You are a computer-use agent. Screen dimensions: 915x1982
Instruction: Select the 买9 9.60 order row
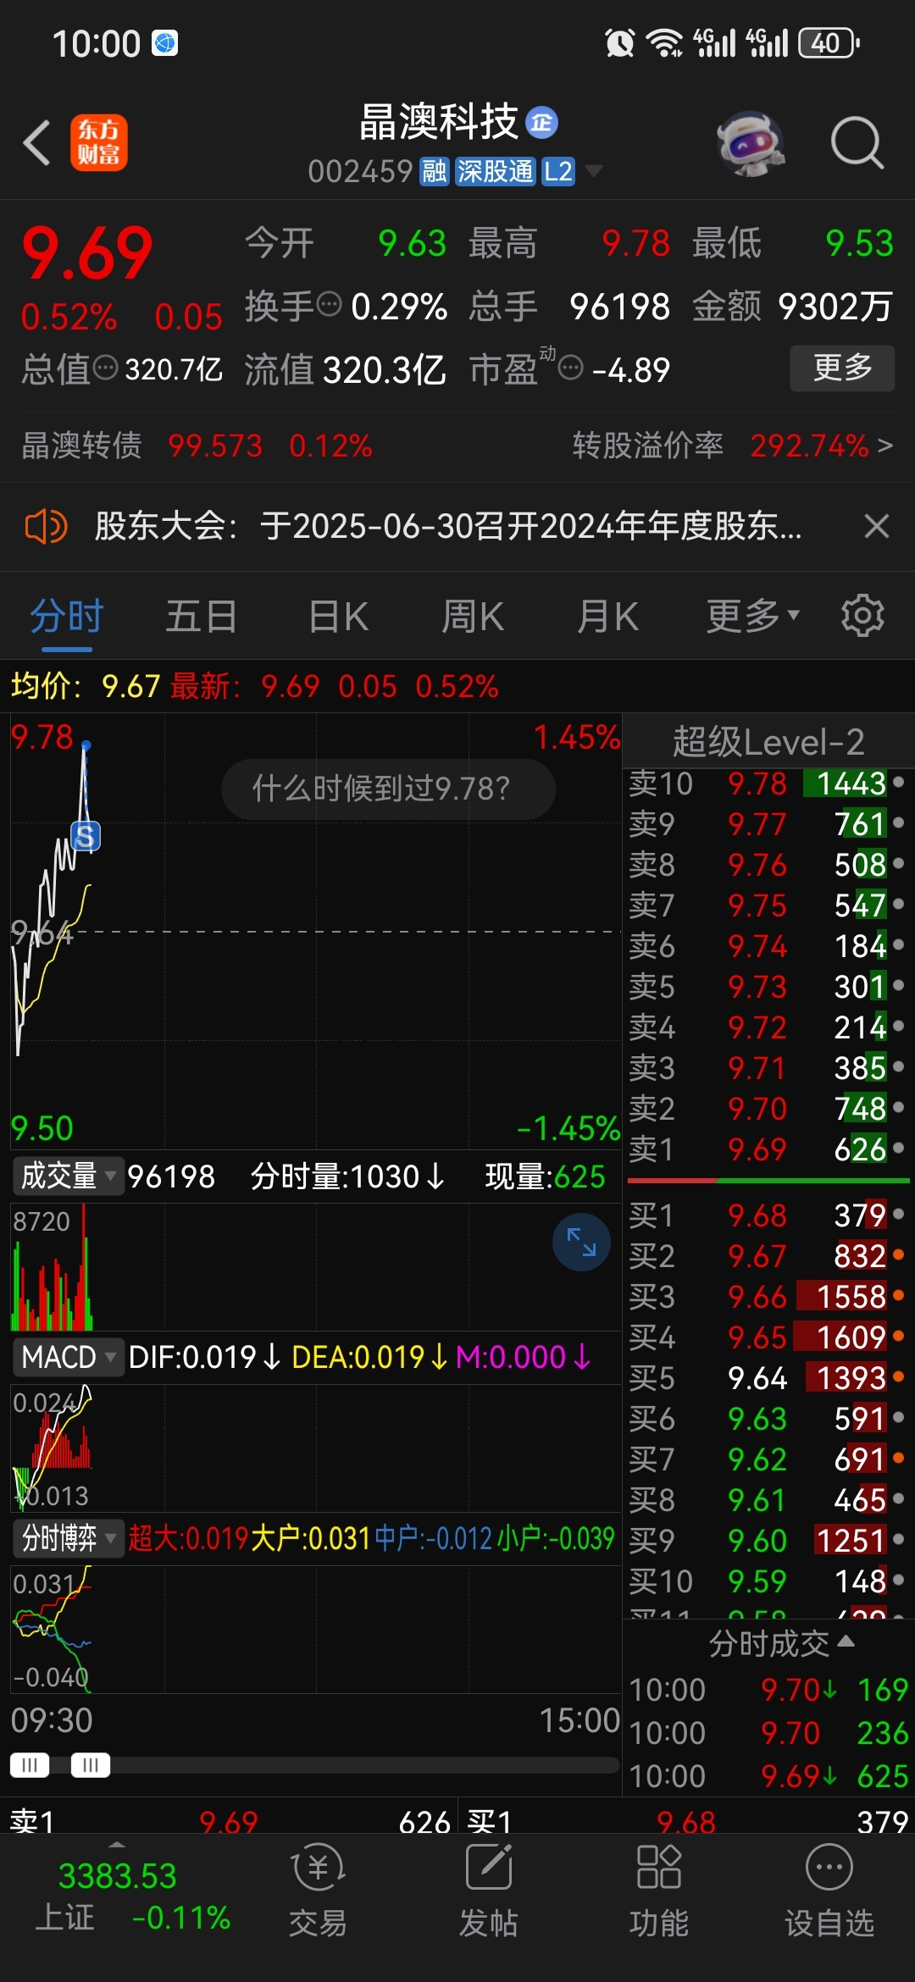(x=768, y=1541)
